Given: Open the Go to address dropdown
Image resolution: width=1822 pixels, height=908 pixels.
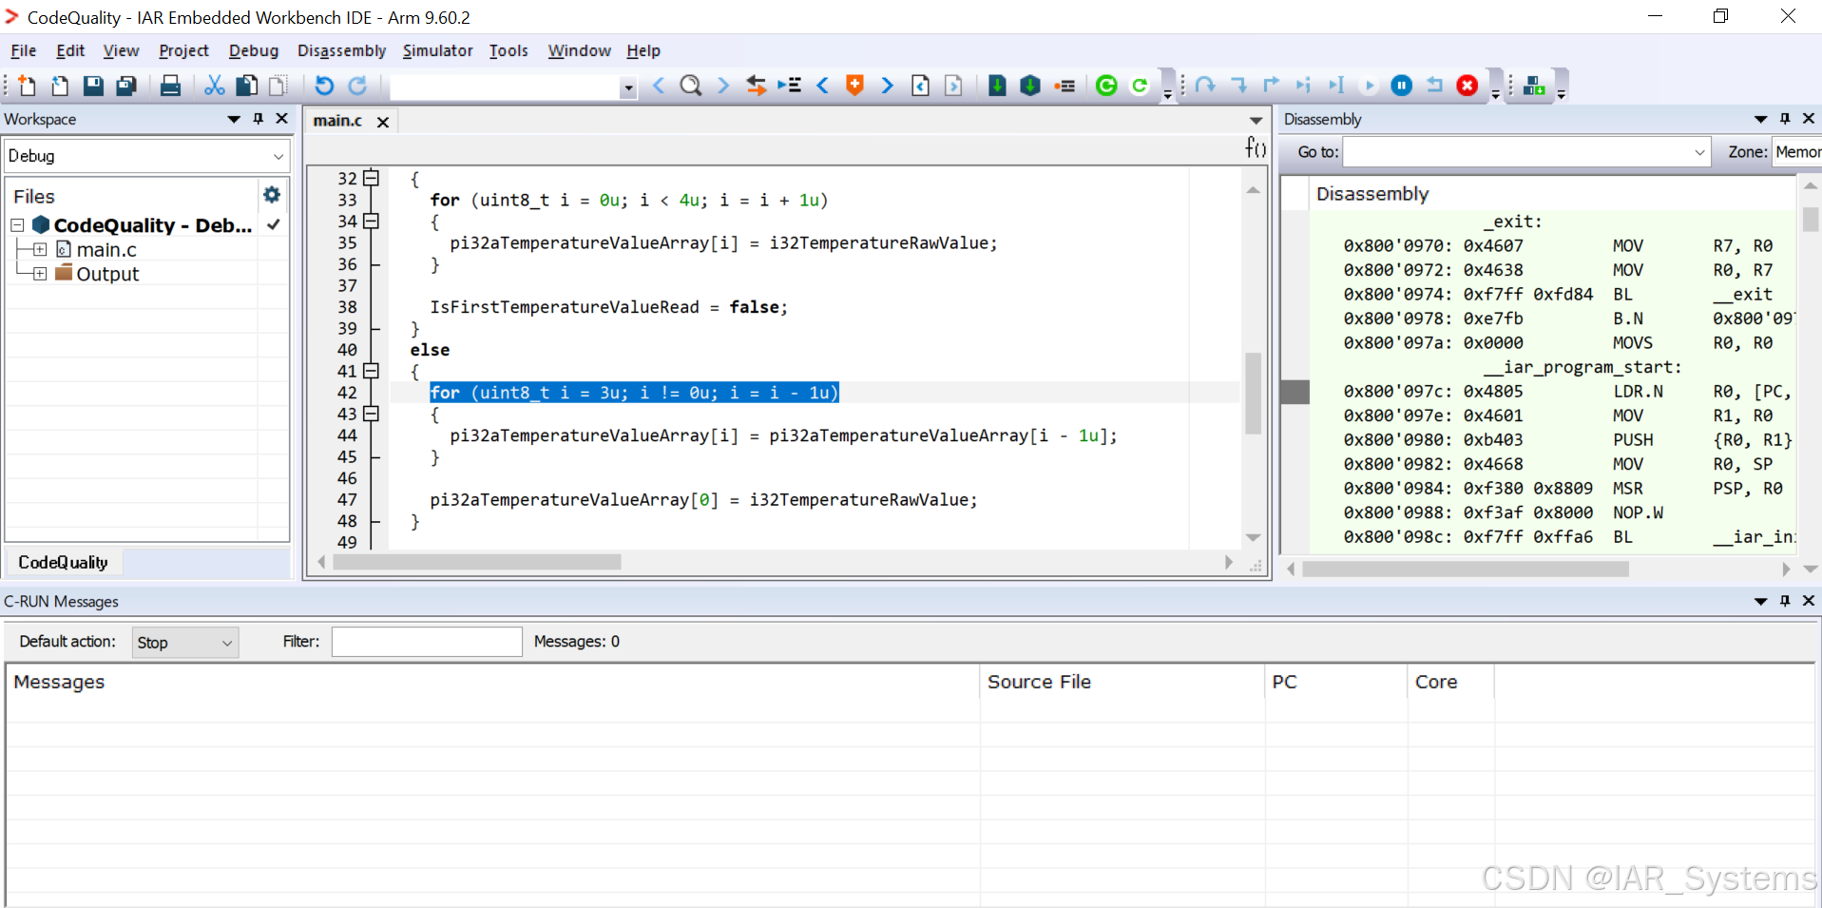Looking at the screenshot, I should click(1699, 152).
